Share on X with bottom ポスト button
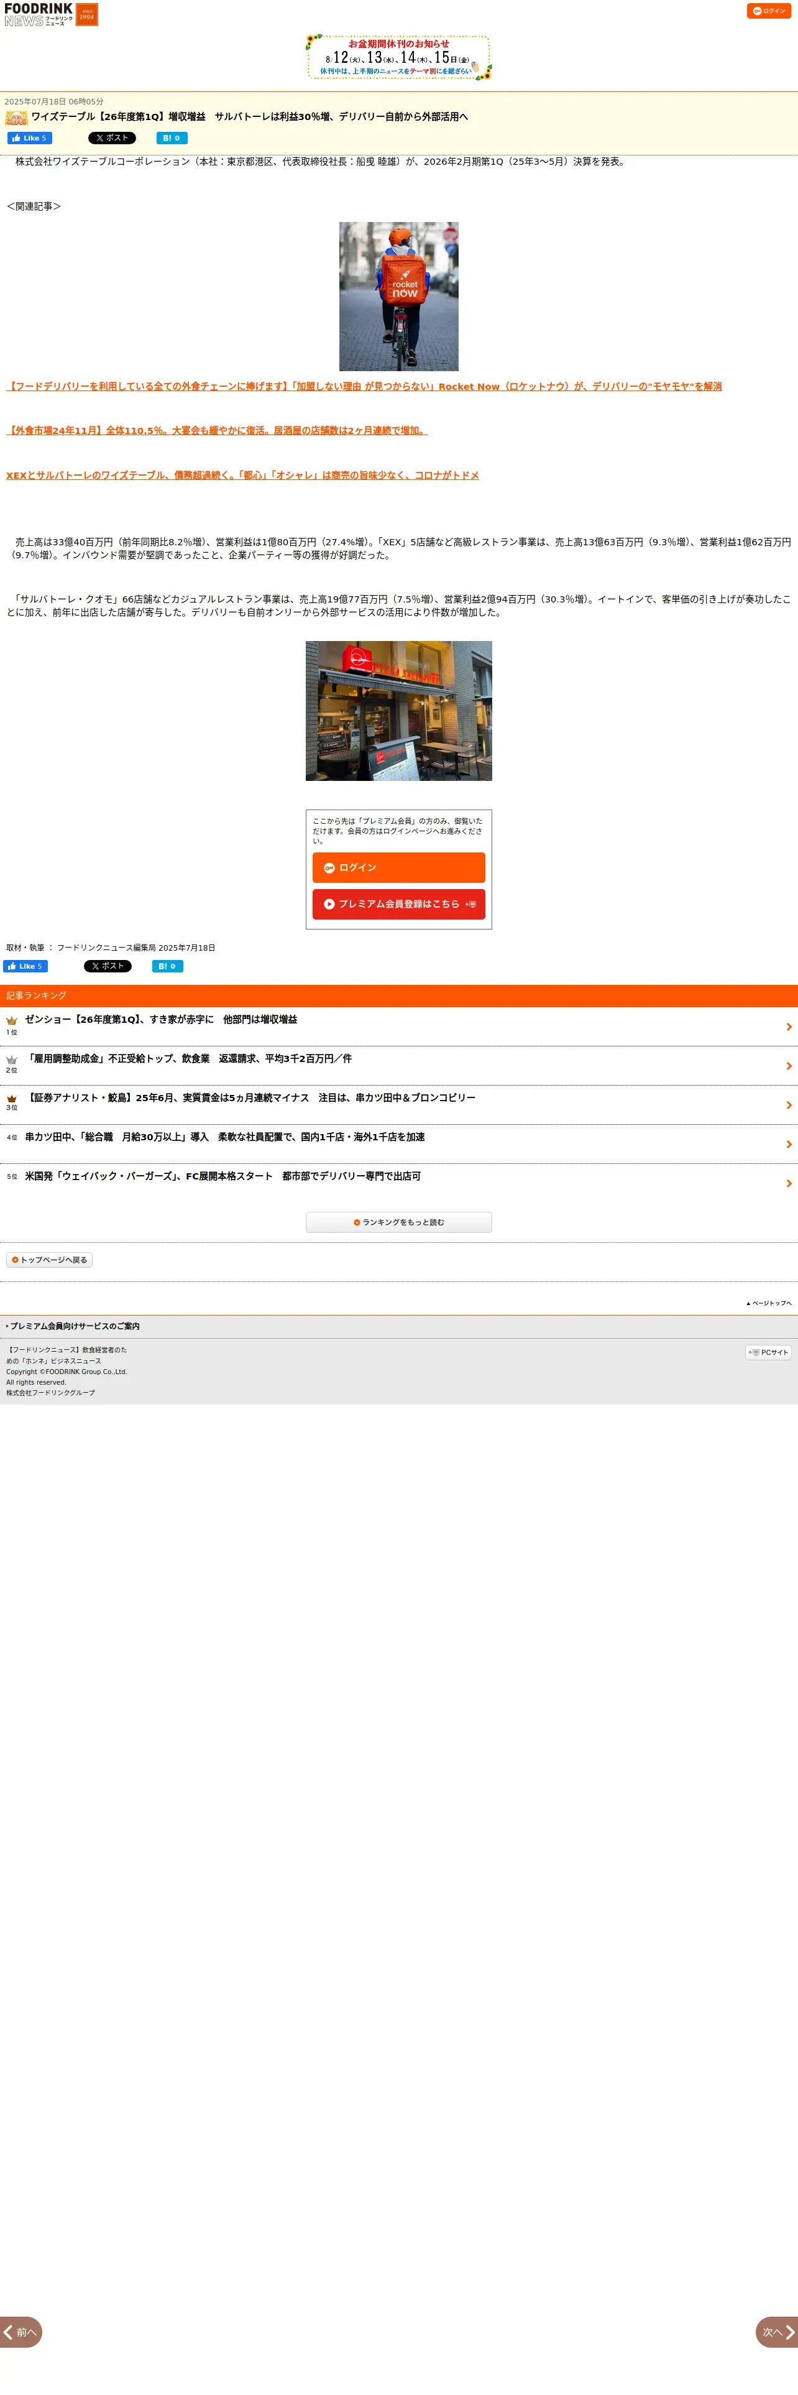 pos(108,967)
